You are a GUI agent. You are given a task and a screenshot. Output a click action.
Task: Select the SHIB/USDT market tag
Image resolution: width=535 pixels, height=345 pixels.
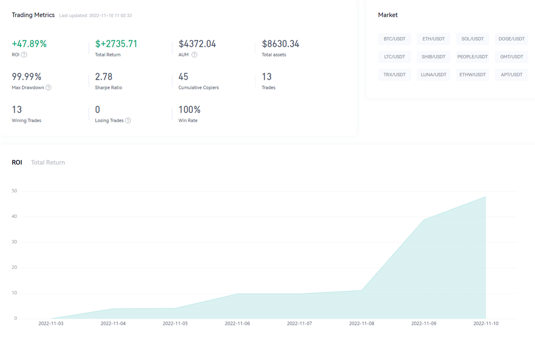(x=433, y=57)
